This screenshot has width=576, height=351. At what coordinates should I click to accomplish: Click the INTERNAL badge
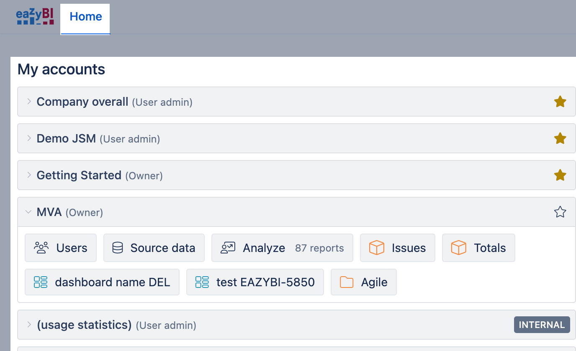(542, 325)
